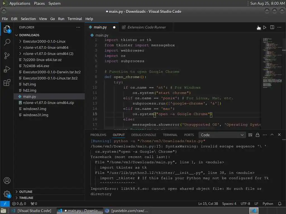Open the Help menu
This screenshot has height=214, width=286.
coord(89,19)
